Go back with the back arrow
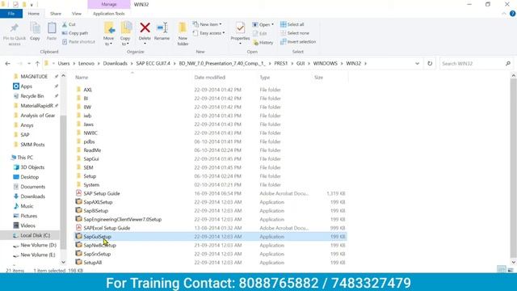 point(8,63)
